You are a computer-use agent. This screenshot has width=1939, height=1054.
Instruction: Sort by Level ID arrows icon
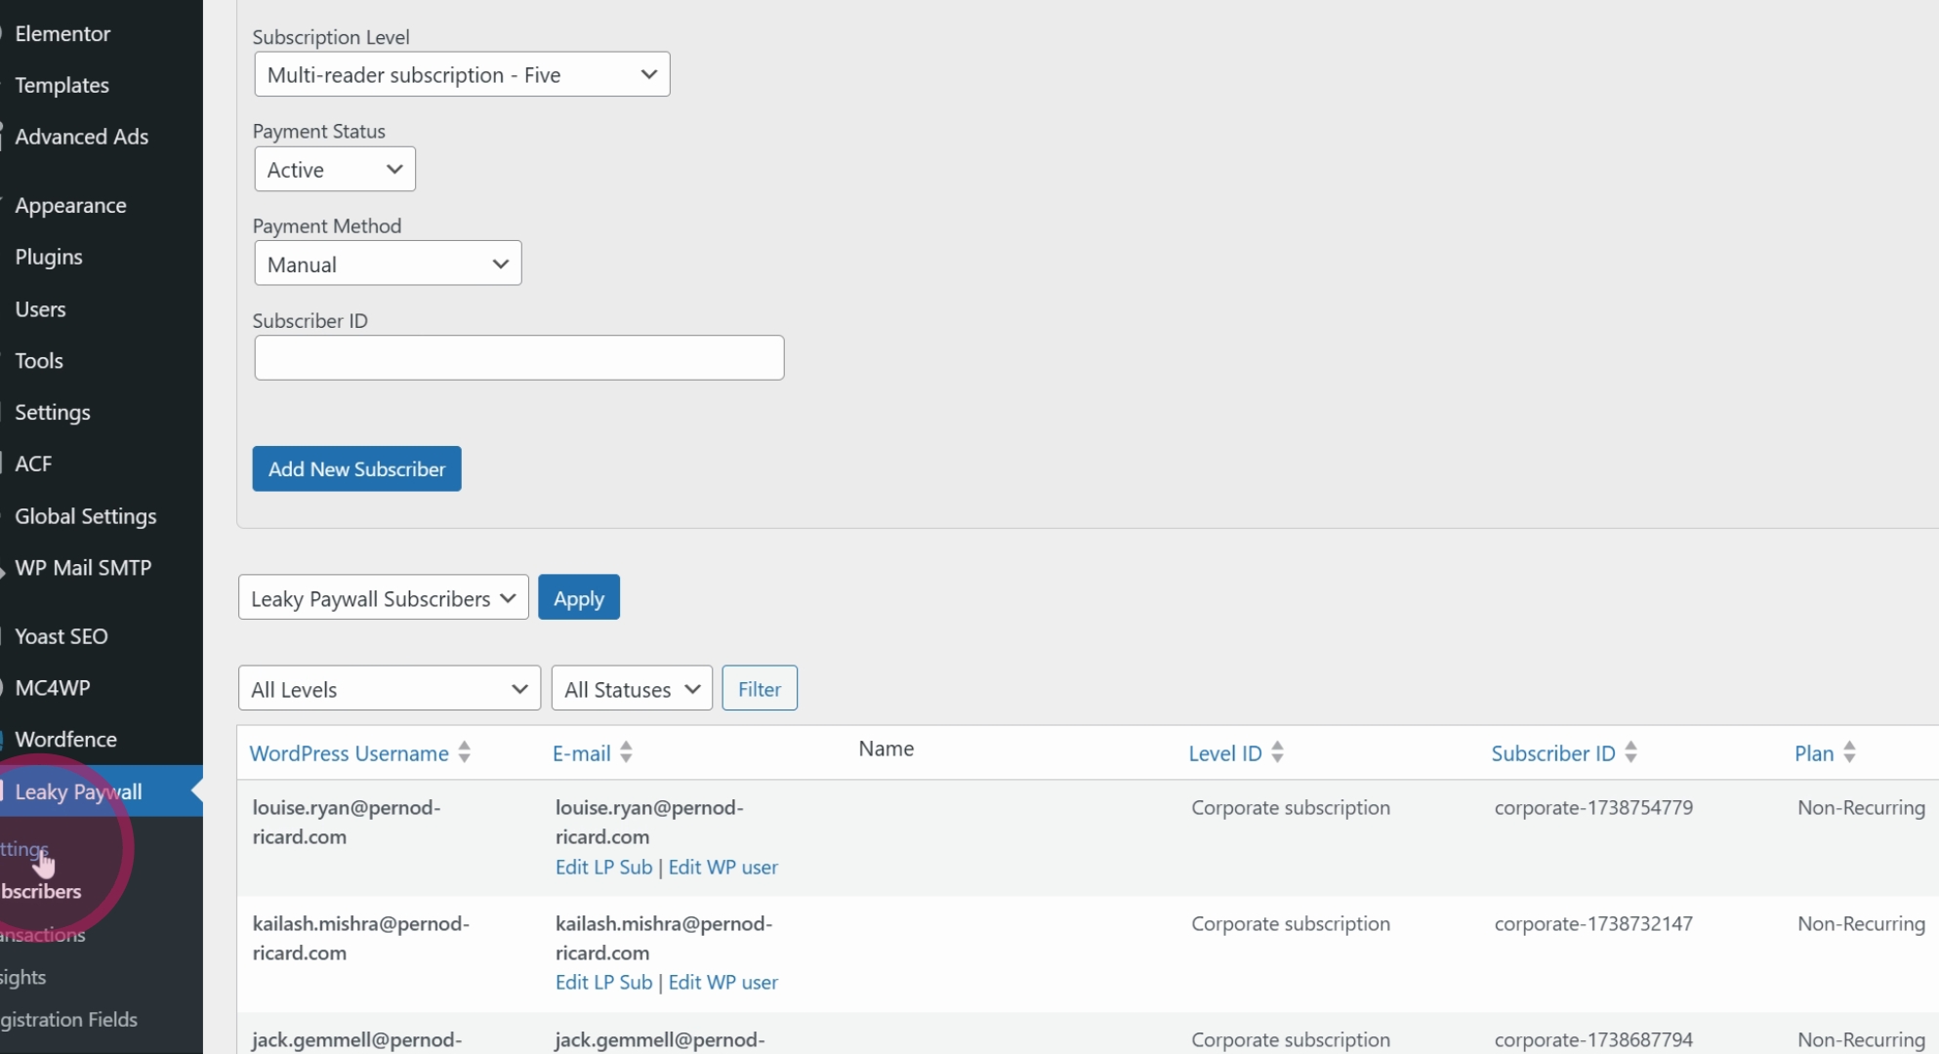click(x=1277, y=752)
